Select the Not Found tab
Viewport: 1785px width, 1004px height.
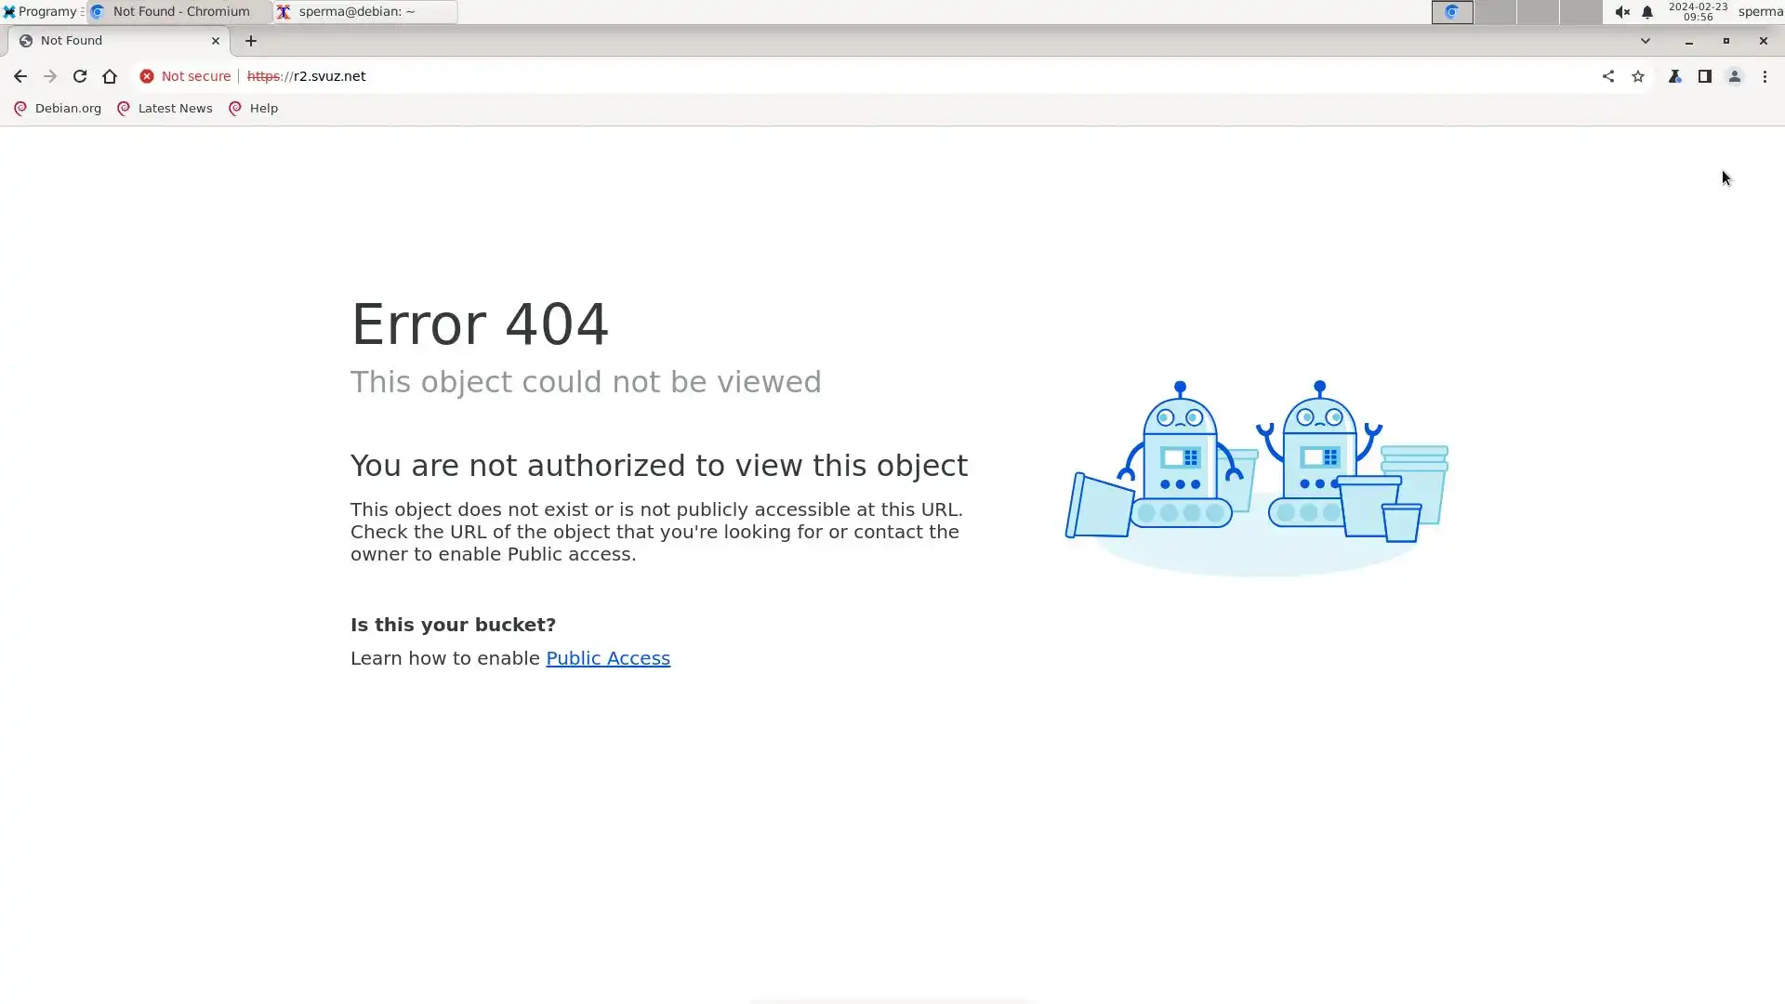(x=112, y=41)
